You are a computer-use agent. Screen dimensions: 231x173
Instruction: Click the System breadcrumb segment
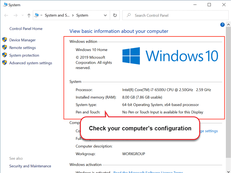[82, 15]
